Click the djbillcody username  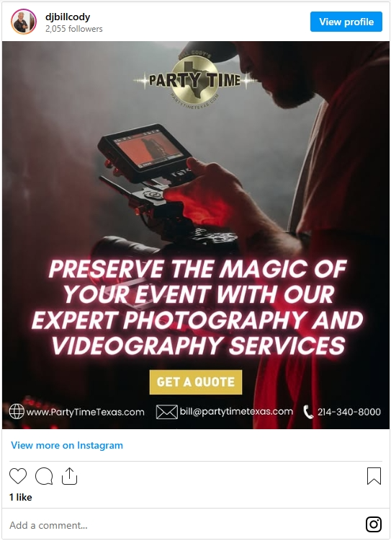pyautogui.click(x=68, y=17)
